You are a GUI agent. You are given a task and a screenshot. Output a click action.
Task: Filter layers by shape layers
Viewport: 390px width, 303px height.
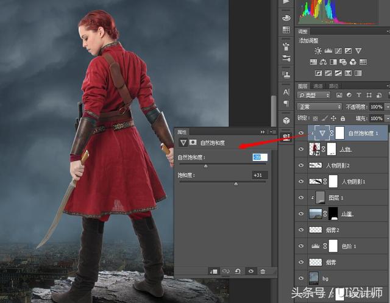click(369, 94)
